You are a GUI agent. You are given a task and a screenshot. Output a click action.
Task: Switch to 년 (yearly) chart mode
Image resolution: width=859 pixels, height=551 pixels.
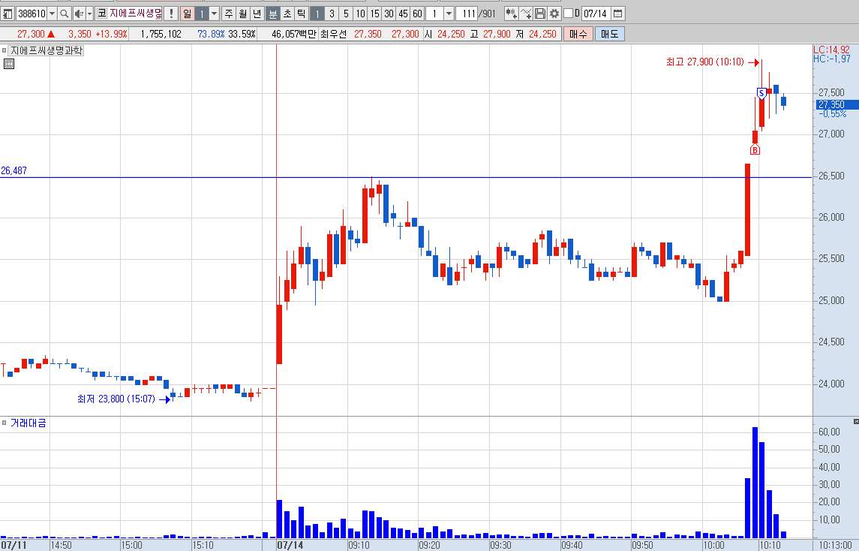pos(257,14)
